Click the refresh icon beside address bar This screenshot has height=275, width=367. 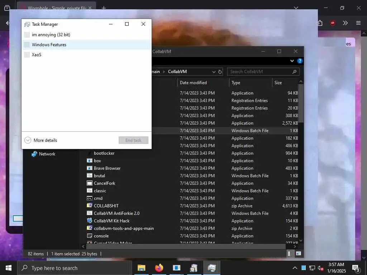click(x=220, y=72)
